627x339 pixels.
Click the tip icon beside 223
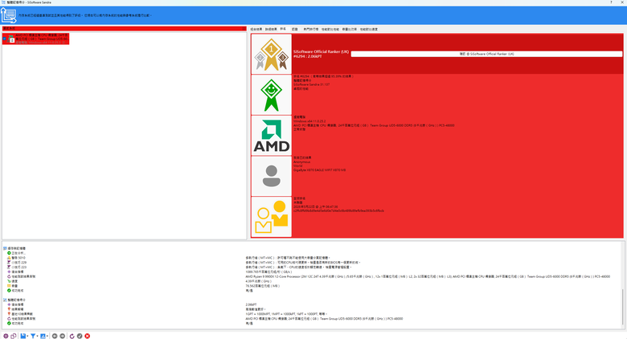coord(9,267)
